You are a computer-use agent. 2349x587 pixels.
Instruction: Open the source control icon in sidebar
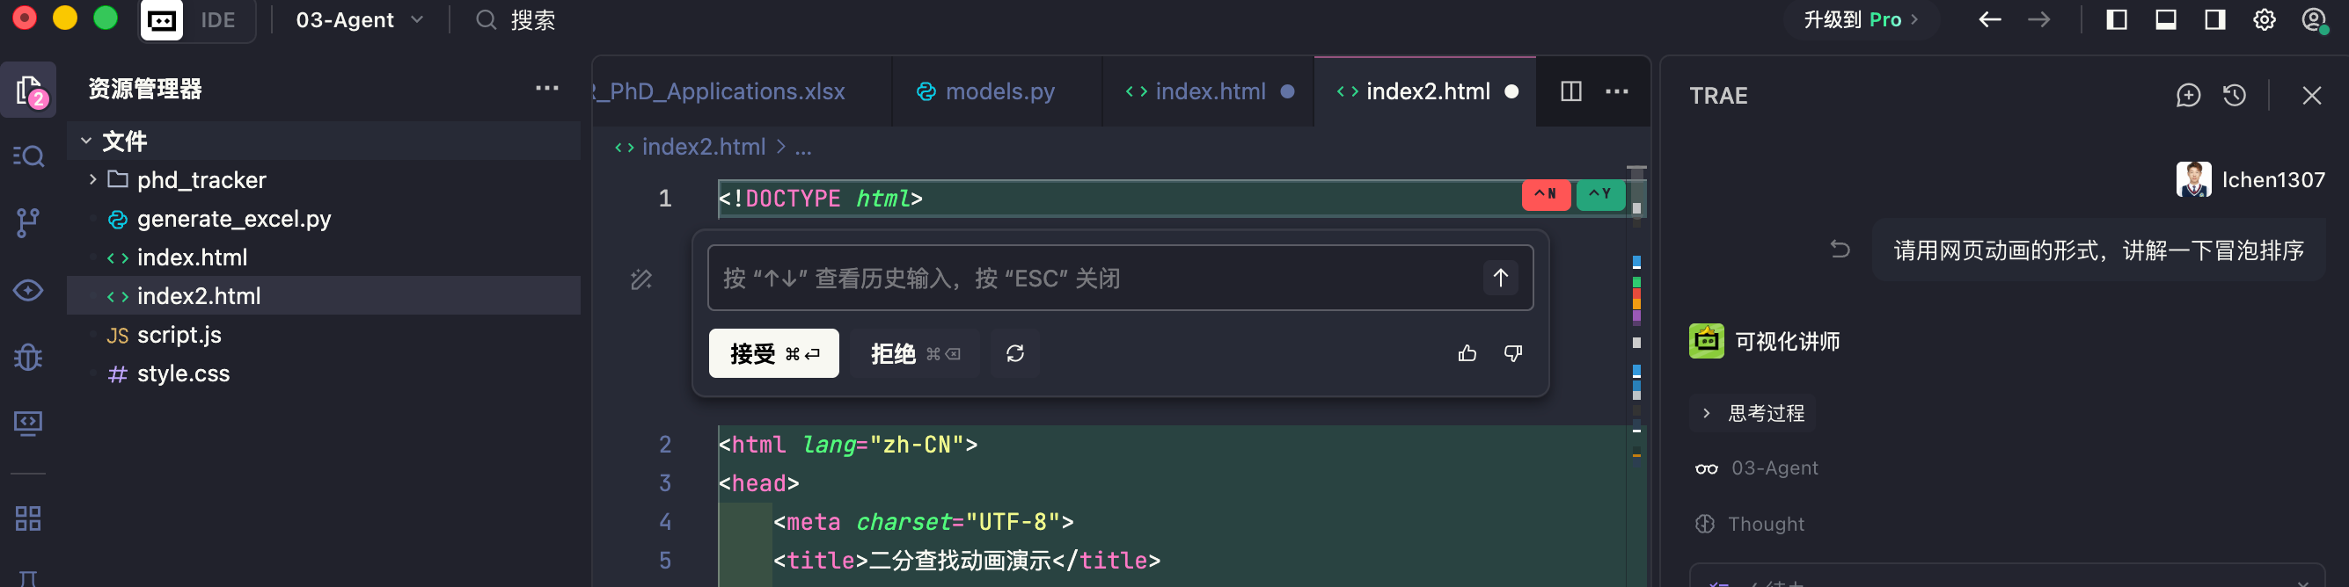click(28, 221)
